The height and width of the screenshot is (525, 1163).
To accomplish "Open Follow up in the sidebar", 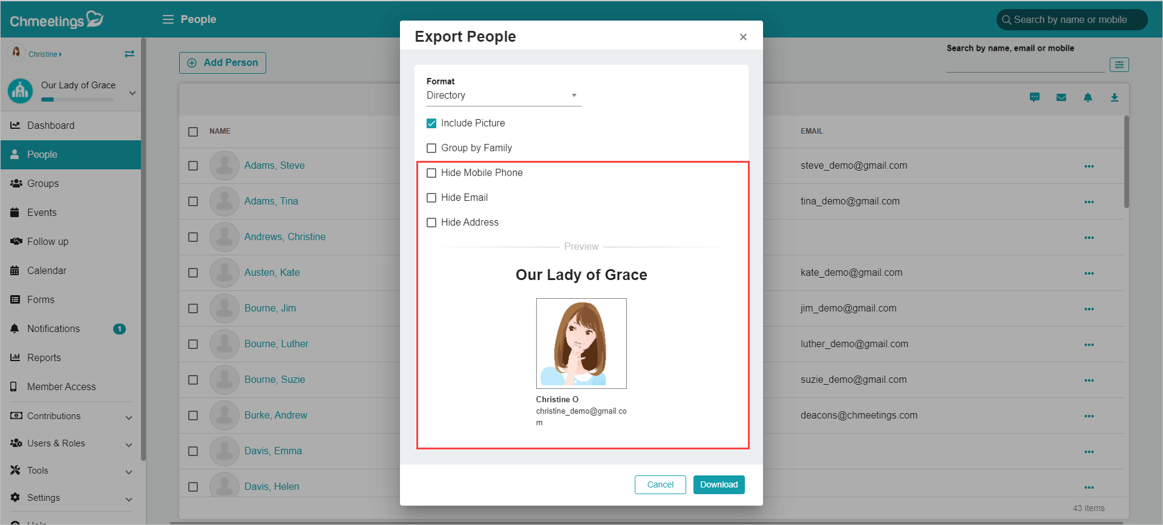I will [x=71, y=242].
